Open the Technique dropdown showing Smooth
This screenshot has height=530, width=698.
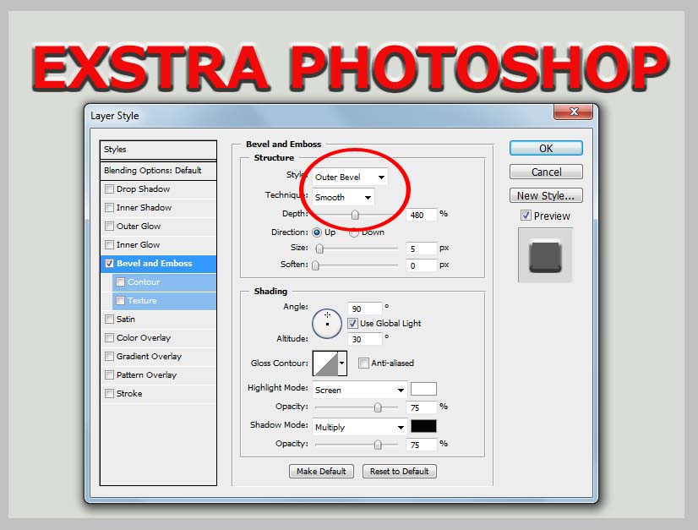pos(343,197)
